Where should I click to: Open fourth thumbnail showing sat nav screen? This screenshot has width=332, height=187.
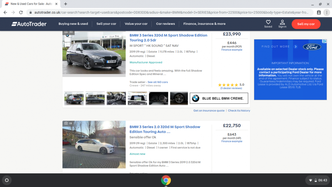[137, 98]
